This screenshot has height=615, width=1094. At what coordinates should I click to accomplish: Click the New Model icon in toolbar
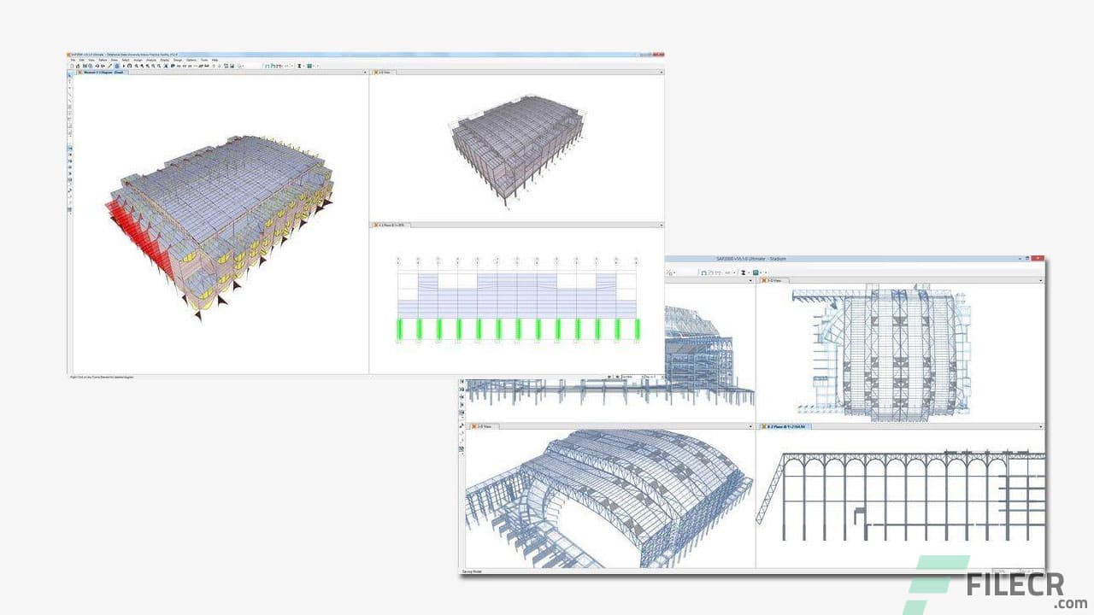click(72, 66)
